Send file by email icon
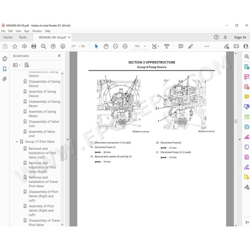The width and height of the screenshot is (250, 250). coord(236,46)
